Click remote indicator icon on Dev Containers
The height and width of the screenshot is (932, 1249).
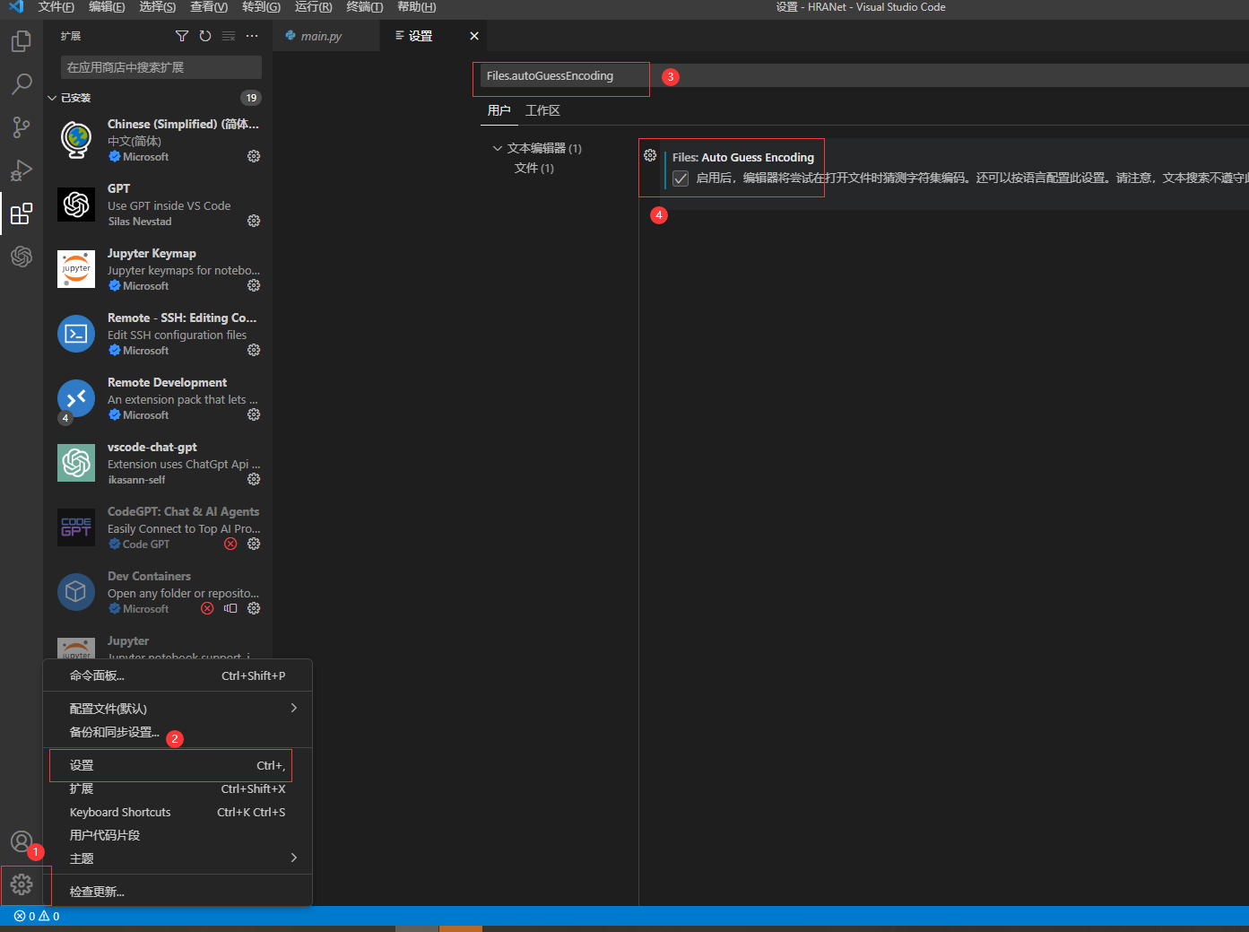(230, 608)
